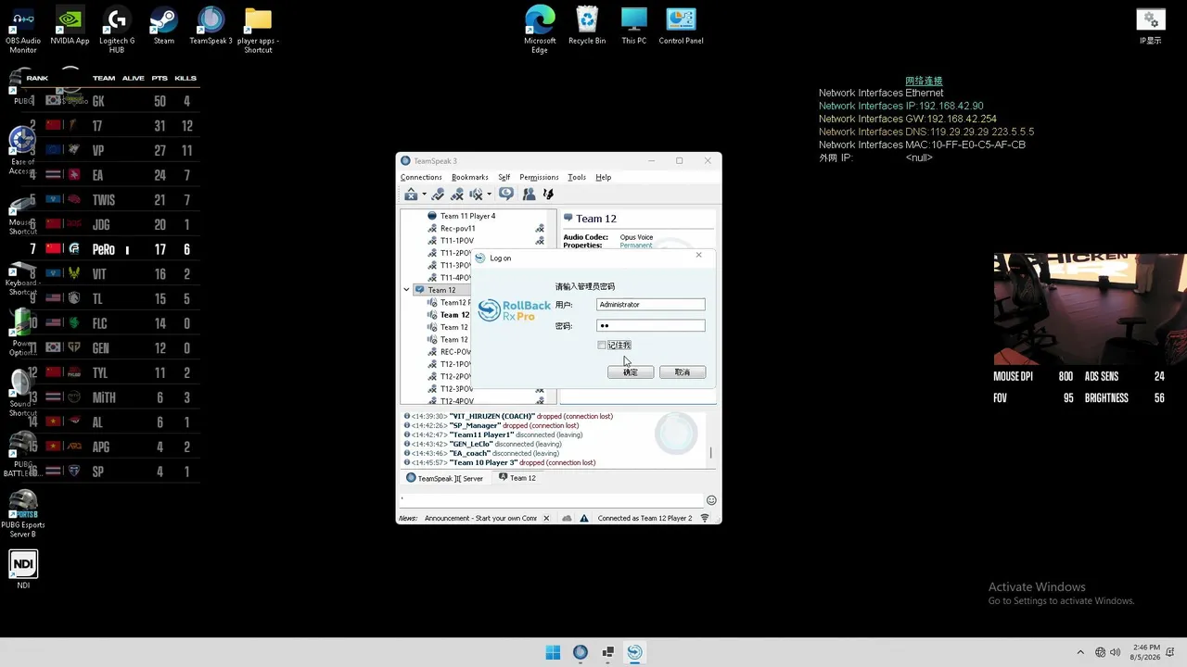
Task: Open the connect toolbar dropdown arrow
Action: [424, 195]
